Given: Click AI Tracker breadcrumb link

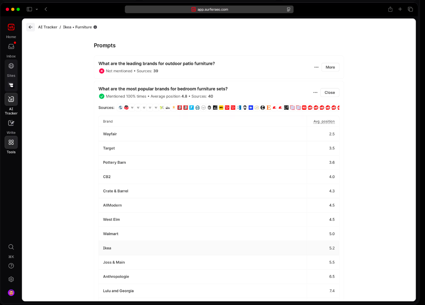Looking at the screenshot, I should tap(47, 27).
